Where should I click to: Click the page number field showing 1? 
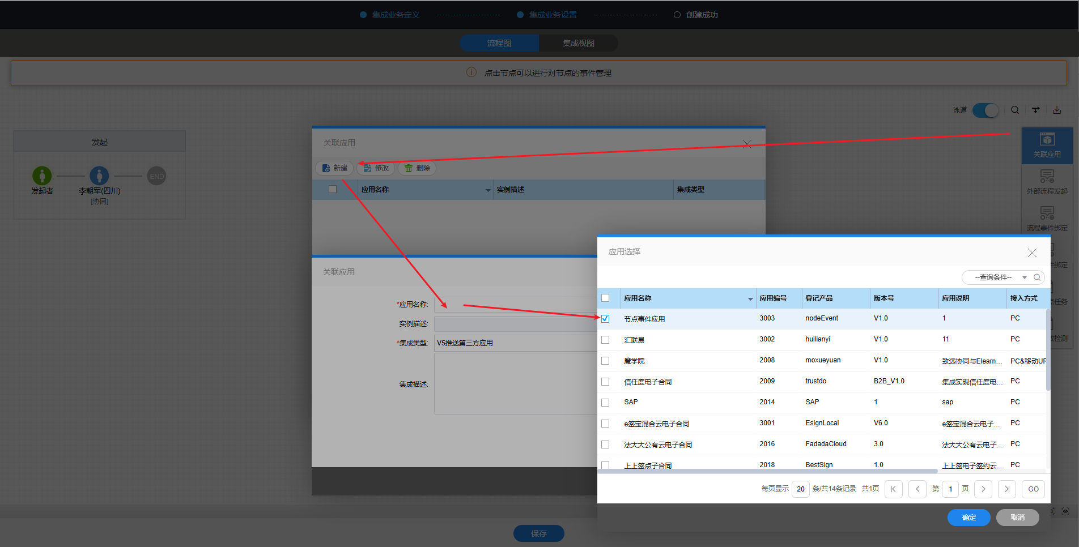950,489
